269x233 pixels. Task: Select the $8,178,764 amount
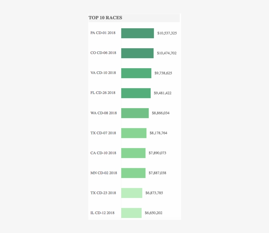point(158,133)
